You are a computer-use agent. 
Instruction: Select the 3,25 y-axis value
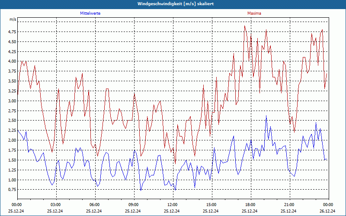click(x=13, y=91)
